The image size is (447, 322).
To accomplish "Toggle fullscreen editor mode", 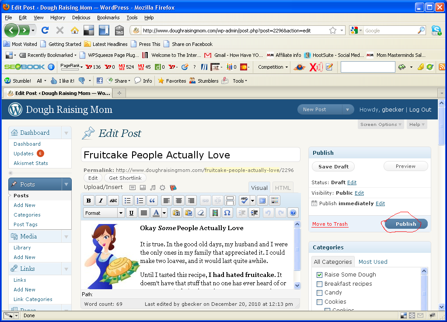I will (262, 200).
